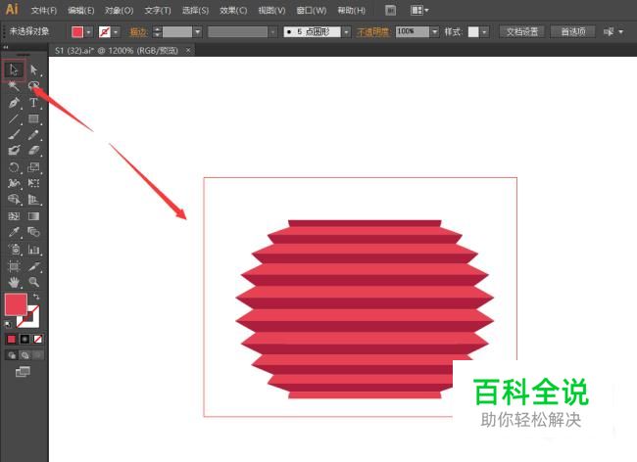Screen dimensions: 637x462
Task: Select the Magic Wand tool
Action: [14, 86]
